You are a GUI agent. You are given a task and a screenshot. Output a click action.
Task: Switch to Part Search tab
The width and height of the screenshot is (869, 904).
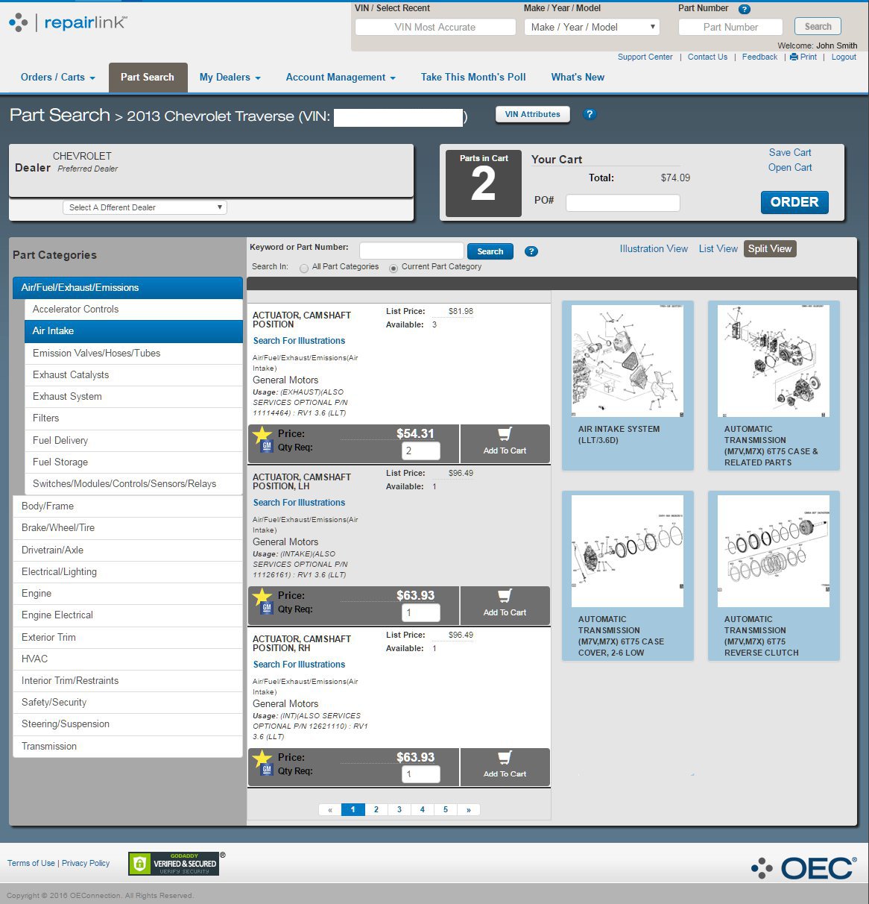click(148, 77)
